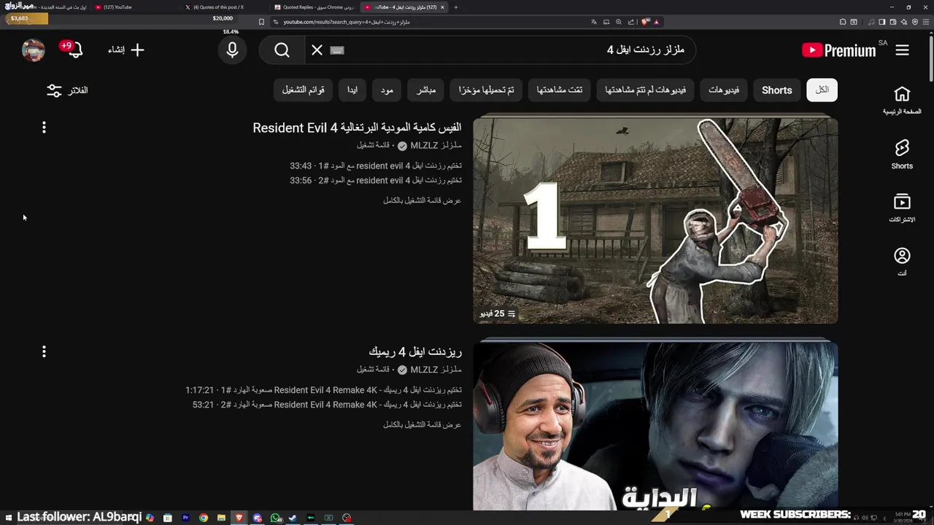Open the notifications bell

[74, 50]
